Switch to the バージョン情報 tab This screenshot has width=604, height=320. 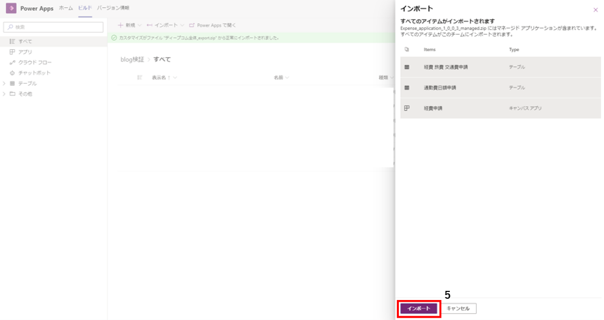tap(113, 8)
